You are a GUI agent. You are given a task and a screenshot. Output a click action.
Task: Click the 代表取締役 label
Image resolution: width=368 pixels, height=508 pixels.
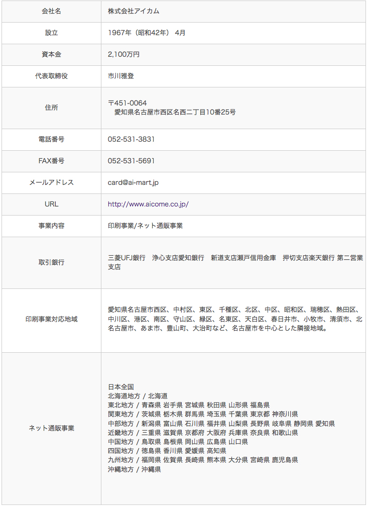(x=52, y=76)
